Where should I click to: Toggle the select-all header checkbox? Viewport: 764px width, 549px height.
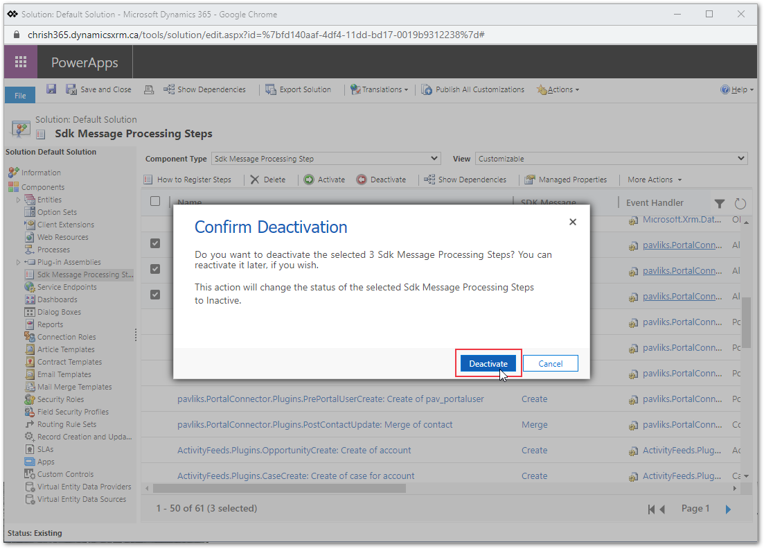tap(155, 201)
